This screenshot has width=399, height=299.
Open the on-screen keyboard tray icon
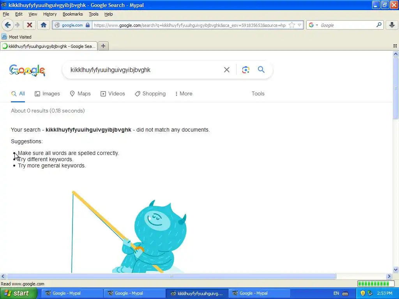click(345, 294)
